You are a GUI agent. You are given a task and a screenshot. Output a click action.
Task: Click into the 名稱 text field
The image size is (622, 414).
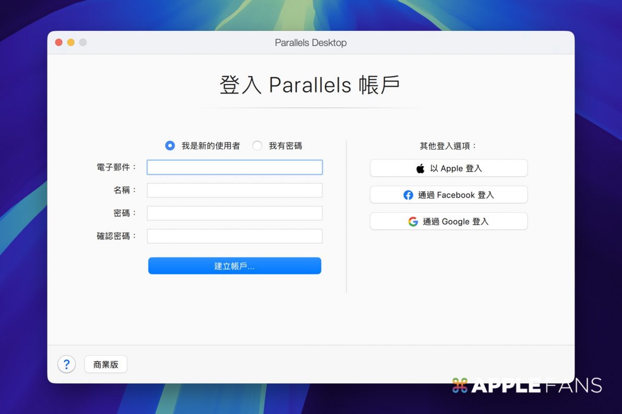click(x=234, y=190)
